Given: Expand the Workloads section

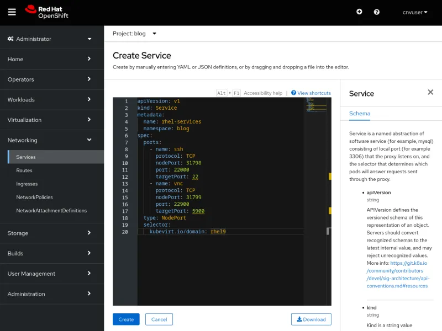Looking at the screenshot, I should 52,99.
